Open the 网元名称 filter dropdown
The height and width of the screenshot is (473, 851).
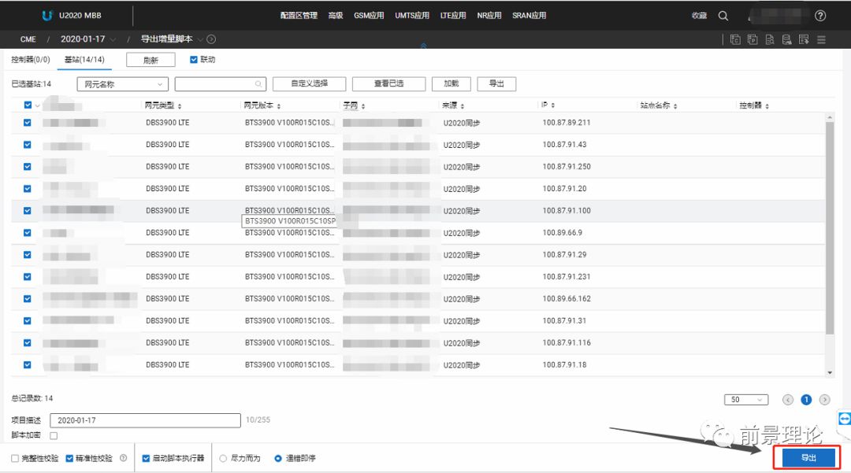pos(123,84)
